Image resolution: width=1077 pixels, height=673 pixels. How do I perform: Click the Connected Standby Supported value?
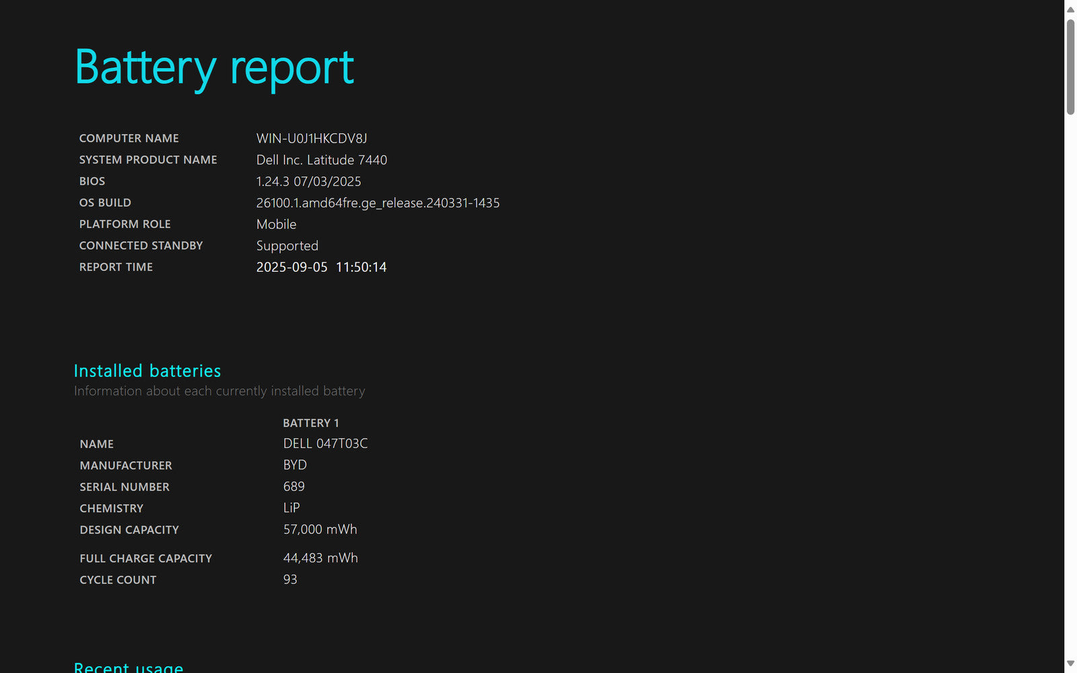(287, 246)
